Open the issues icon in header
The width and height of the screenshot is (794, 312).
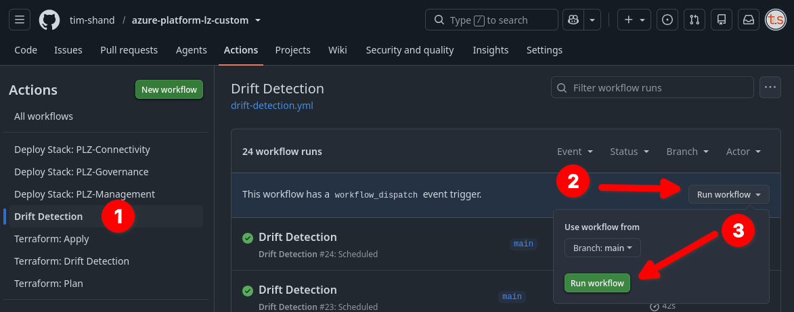coord(667,20)
